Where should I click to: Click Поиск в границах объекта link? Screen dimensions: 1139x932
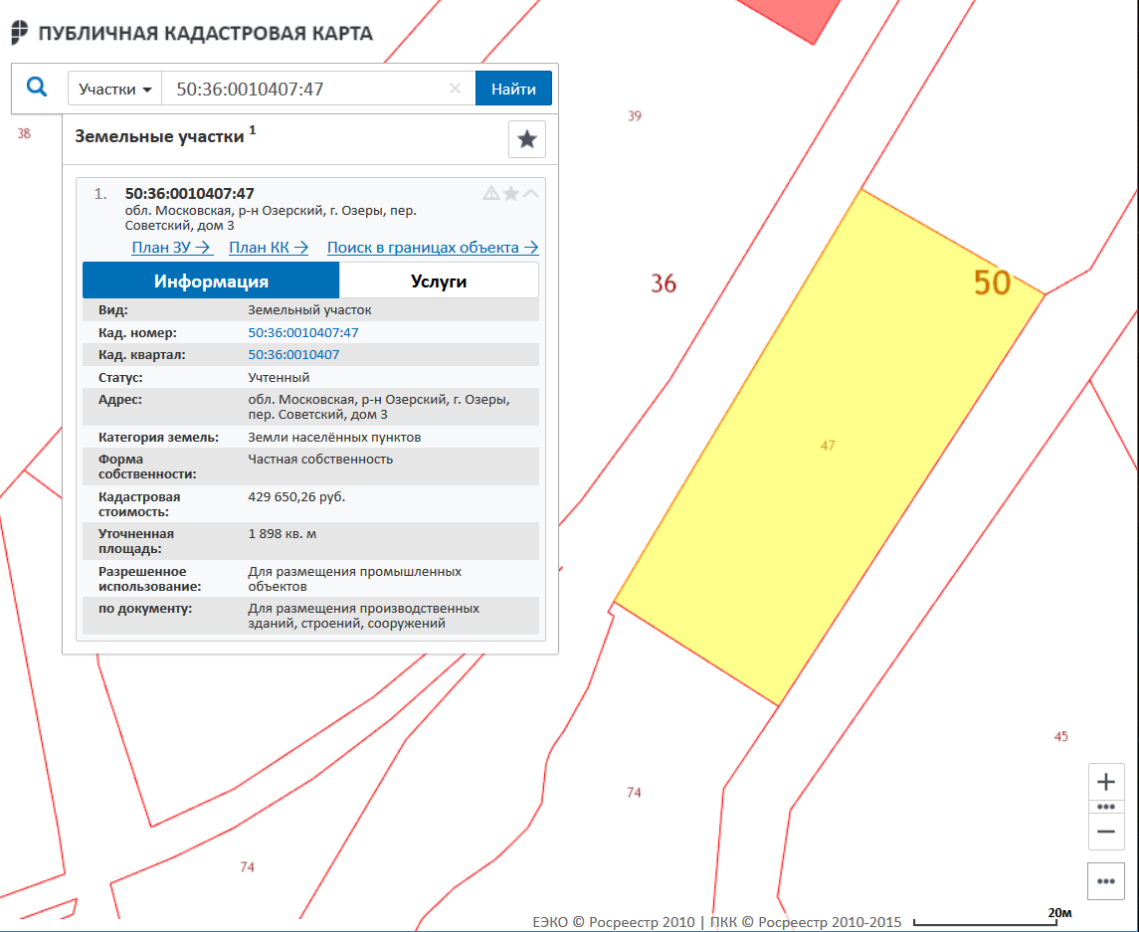tap(433, 248)
